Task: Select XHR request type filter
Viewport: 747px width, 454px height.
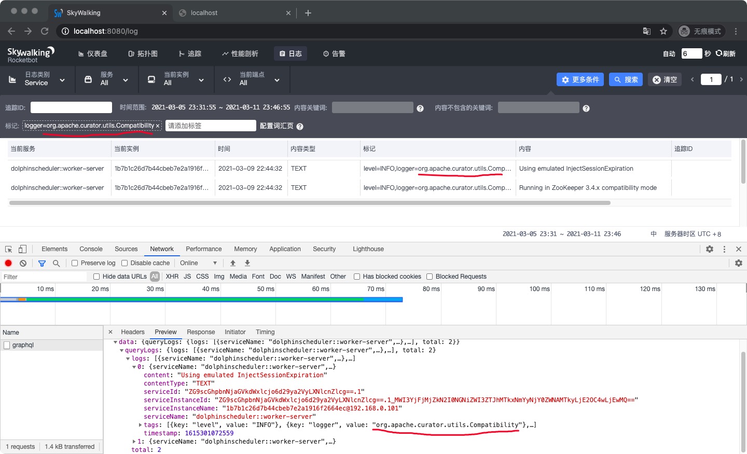Action: 172,277
